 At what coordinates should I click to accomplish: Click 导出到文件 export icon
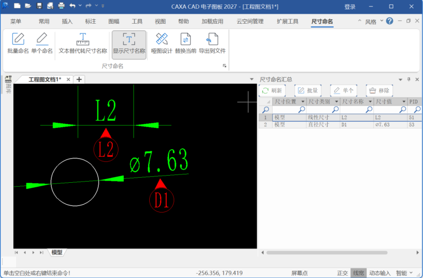click(212, 43)
